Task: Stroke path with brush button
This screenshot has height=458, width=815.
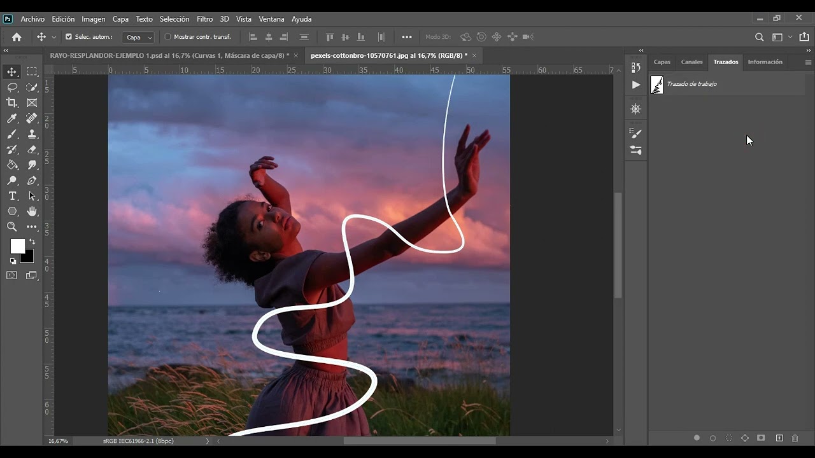Action: [712, 438]
